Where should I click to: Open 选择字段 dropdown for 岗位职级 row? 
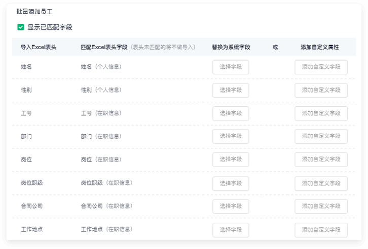coord(231,183)
